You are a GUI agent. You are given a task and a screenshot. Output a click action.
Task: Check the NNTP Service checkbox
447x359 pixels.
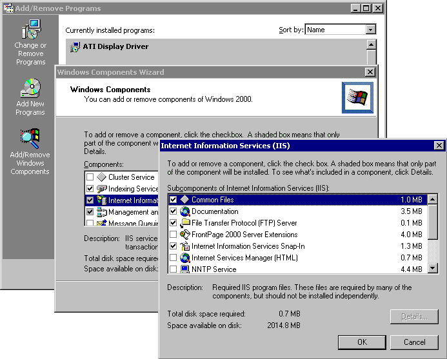pos(173,269)
